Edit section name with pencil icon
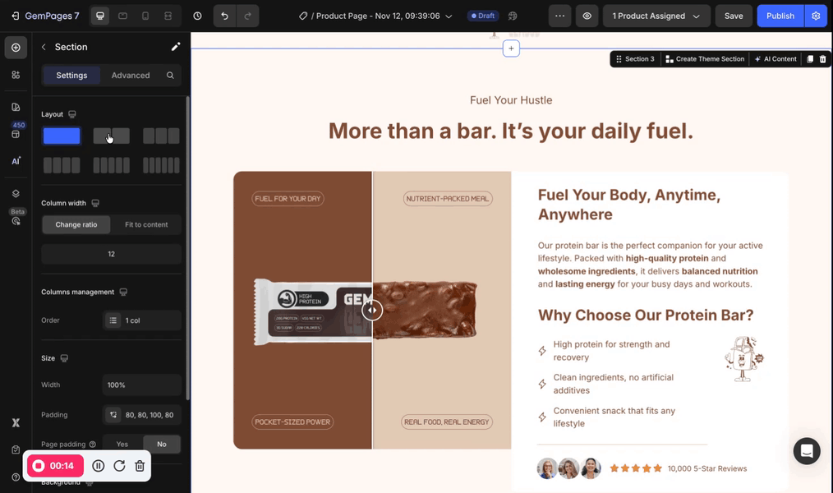Viewport: 833px width, 493px height. (x=175, y=47)
